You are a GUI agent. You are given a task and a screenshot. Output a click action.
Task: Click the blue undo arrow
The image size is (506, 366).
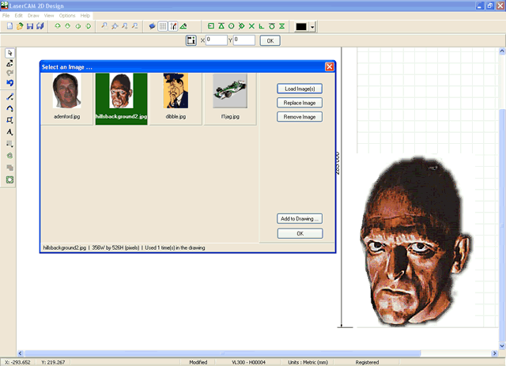[x=9, y=83]
